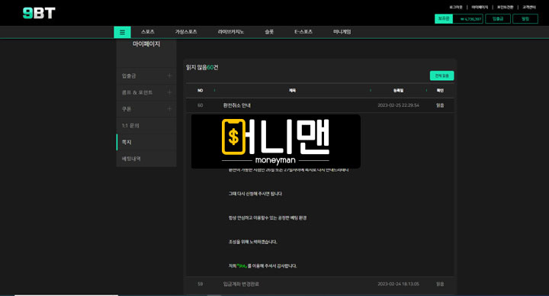
Task: Click the 제목 column header
Action: [292, 90]
